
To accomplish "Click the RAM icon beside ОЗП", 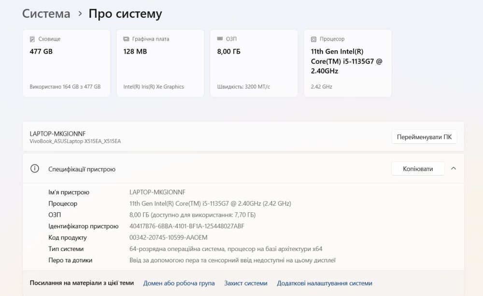I will (x=220, y=39).
